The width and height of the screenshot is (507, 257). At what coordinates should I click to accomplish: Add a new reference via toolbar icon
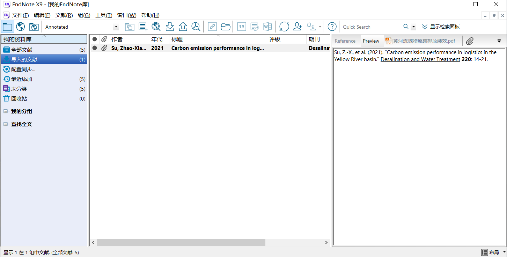coord(143,27)
